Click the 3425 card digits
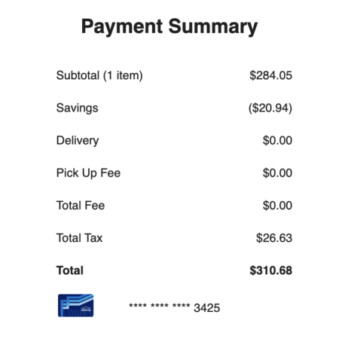Viewport: 339px width, 339px height. pos(207,308)
